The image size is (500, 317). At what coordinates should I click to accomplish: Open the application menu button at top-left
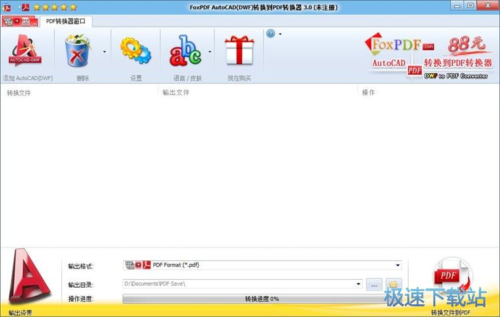20,21
